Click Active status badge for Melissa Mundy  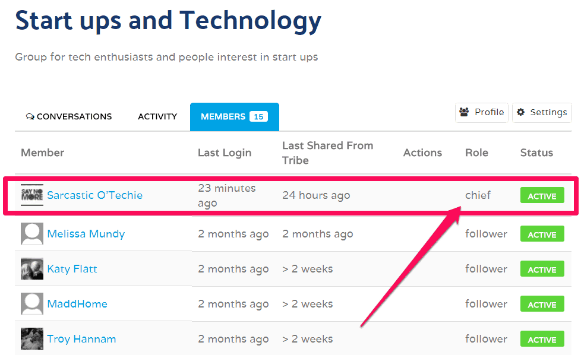coord(542,234)
